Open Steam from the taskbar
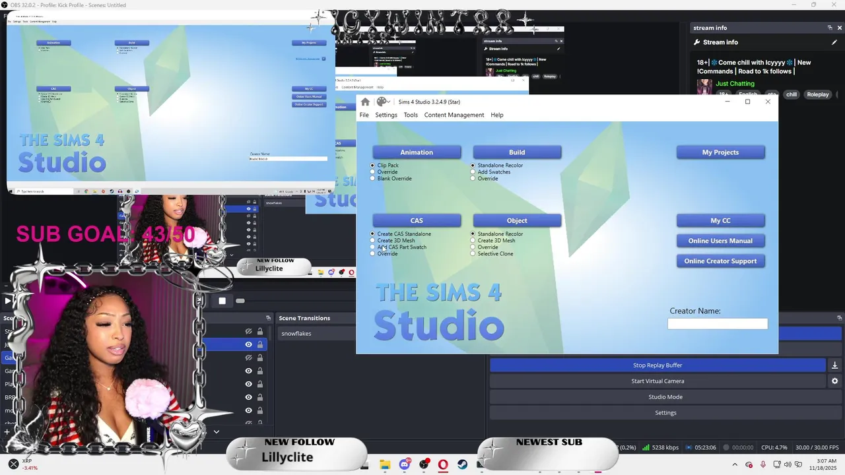The width and height of the screenshot is (845, 475). click(x=462, y=464)
